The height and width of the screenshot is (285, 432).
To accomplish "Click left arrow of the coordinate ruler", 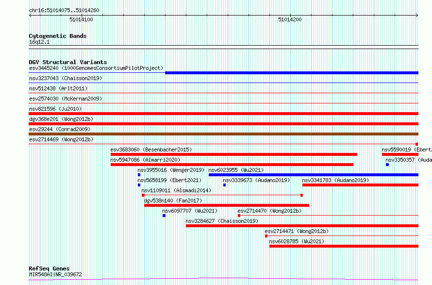I will point(31,16).
